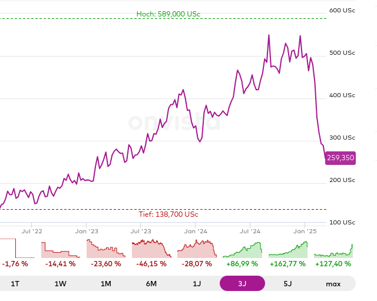Switch to the 1W timeframe
377x301 pixels.
61,284
